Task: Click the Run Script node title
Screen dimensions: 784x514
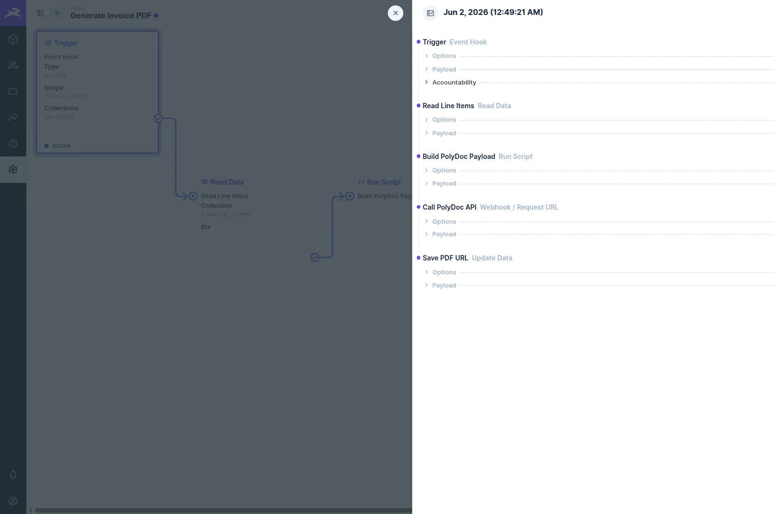Action: pos(384,182)
